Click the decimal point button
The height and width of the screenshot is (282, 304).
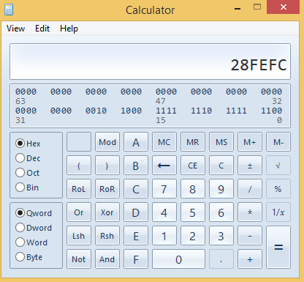[221, 259]
